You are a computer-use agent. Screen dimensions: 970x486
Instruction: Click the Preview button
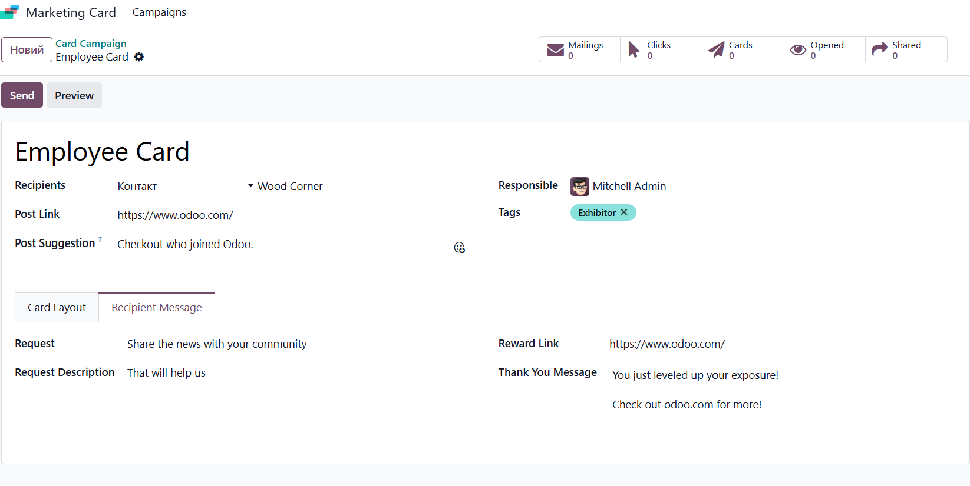point(74,95)
